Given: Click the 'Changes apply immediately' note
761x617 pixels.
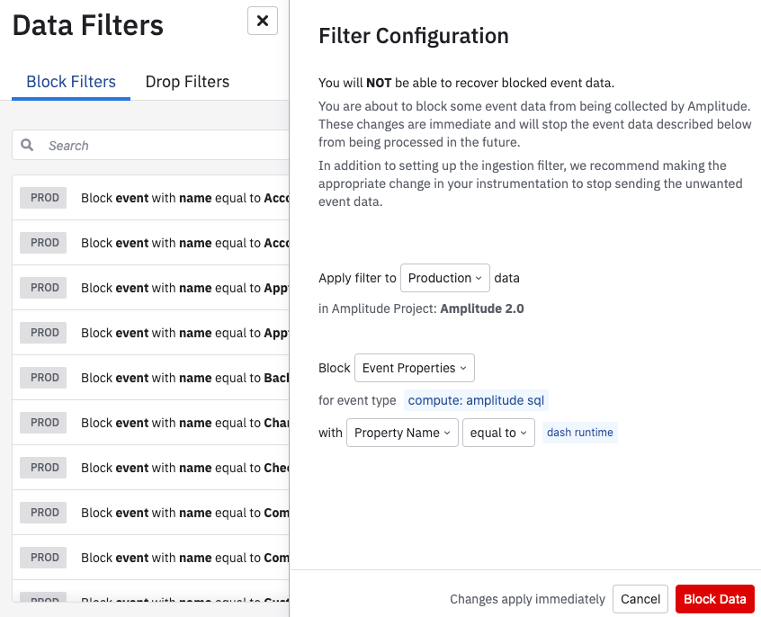Looking at the screenshot, I should (527, 599).
